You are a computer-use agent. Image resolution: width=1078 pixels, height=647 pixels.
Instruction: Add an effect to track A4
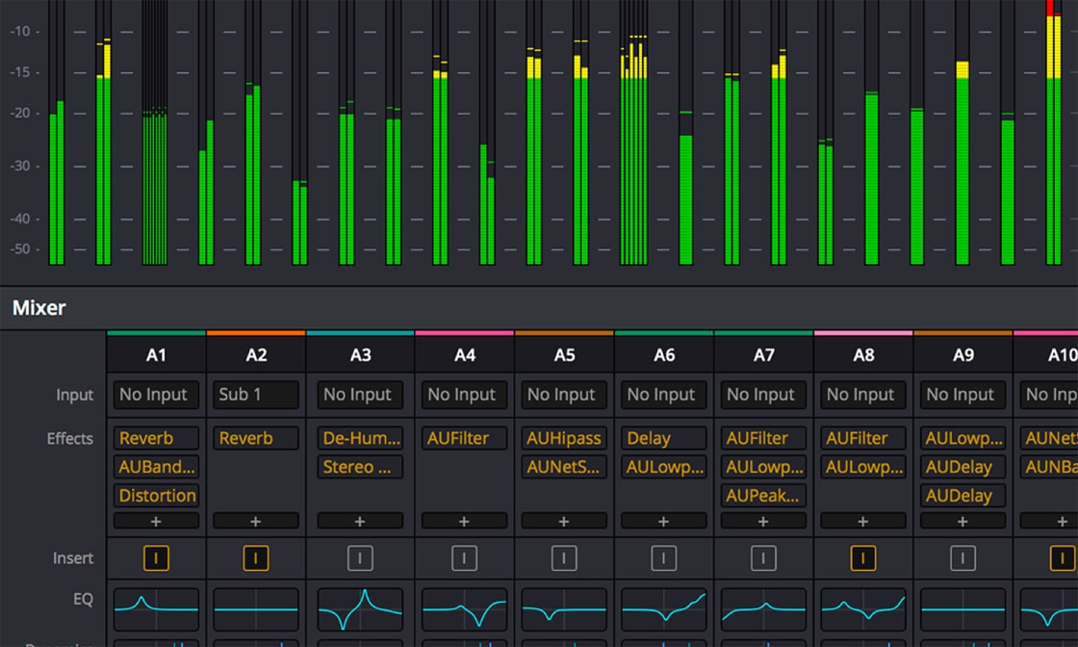click(x=464, y=521)
